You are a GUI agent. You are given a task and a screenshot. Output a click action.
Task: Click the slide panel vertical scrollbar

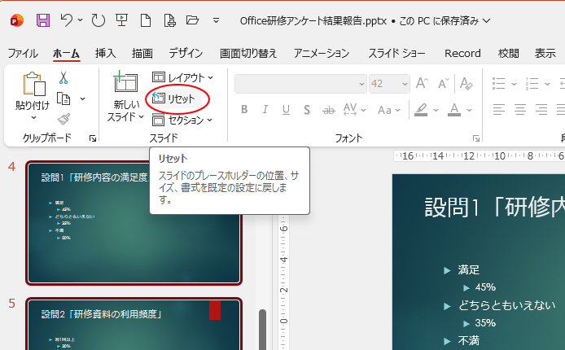263,328
